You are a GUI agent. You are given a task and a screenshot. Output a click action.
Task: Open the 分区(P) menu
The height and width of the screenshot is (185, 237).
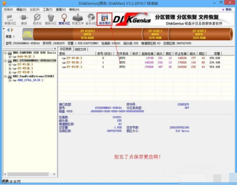[x=35, y=10]
